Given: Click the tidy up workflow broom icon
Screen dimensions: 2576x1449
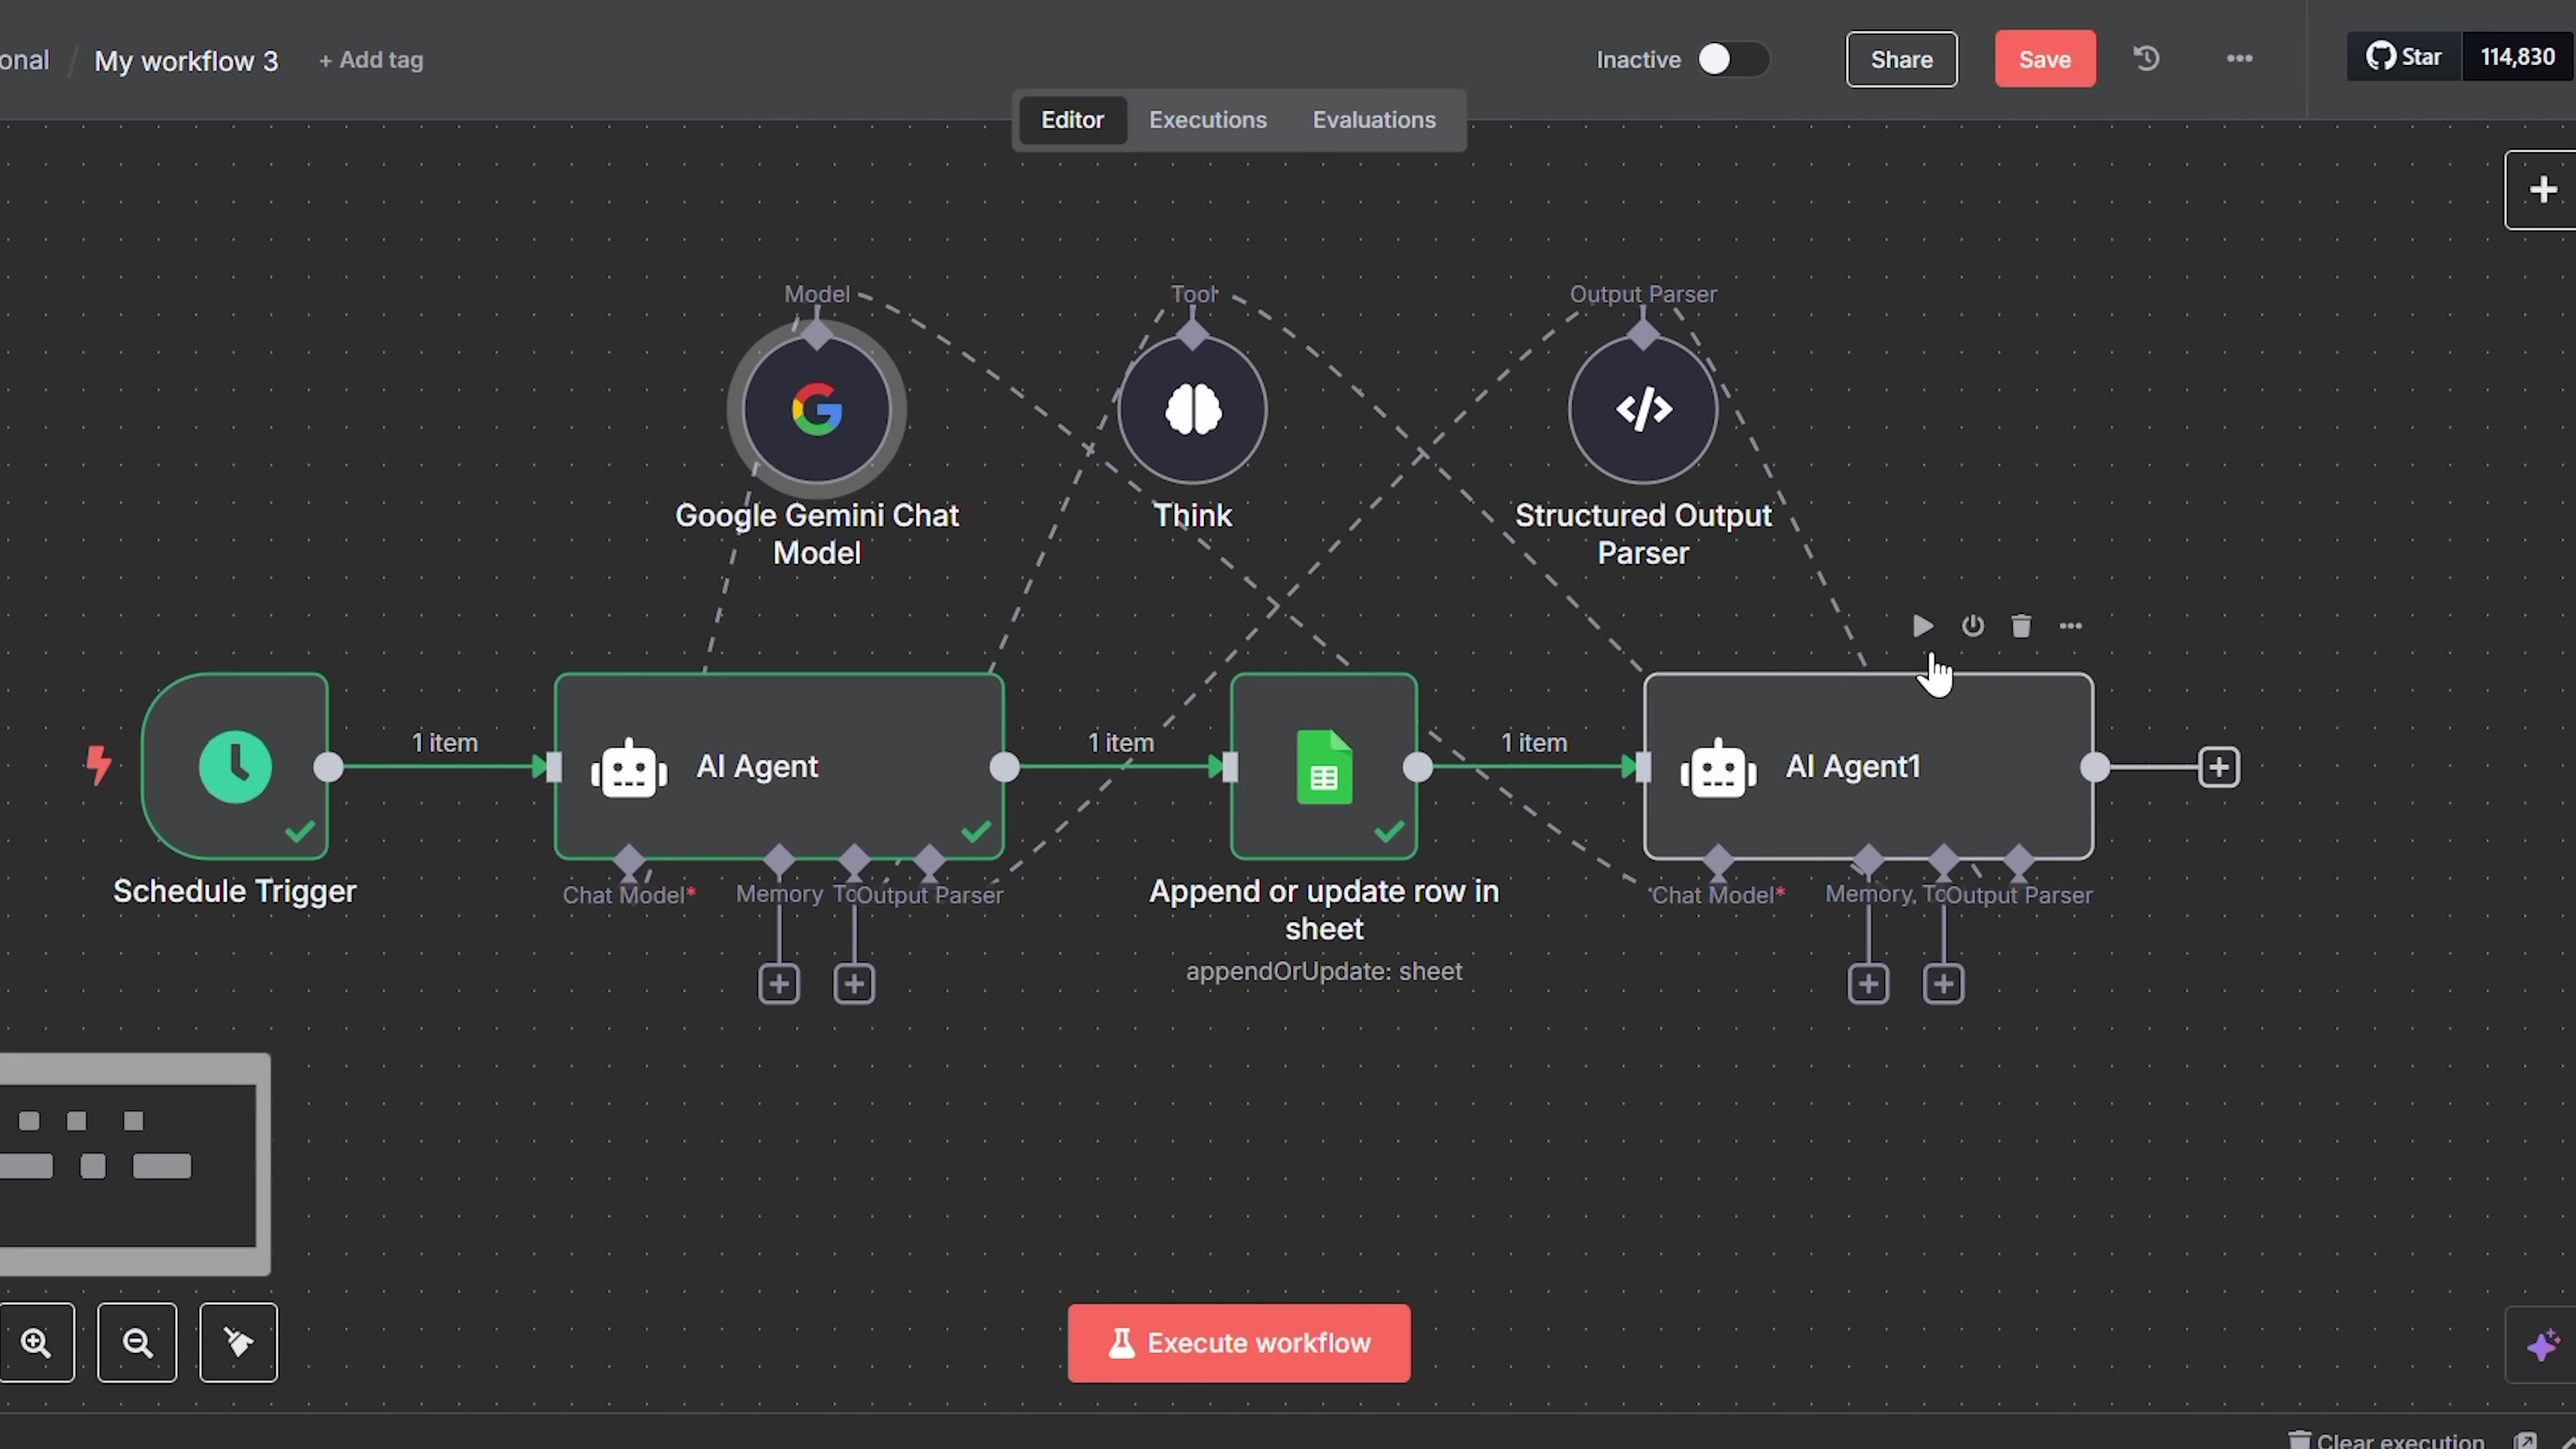Looking at the screenshot, I should 238,1342.
